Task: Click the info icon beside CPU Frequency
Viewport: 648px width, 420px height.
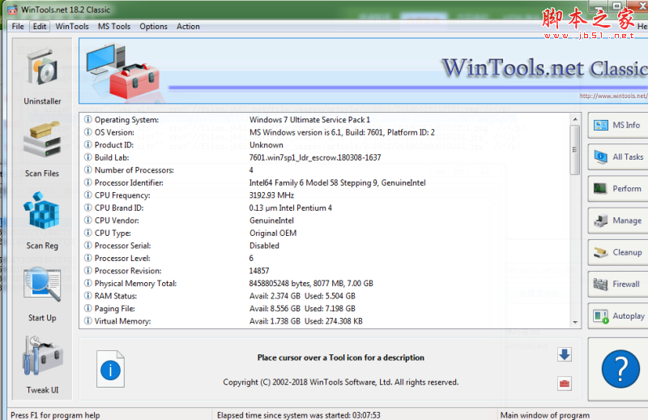Action: tap(88, 195)
